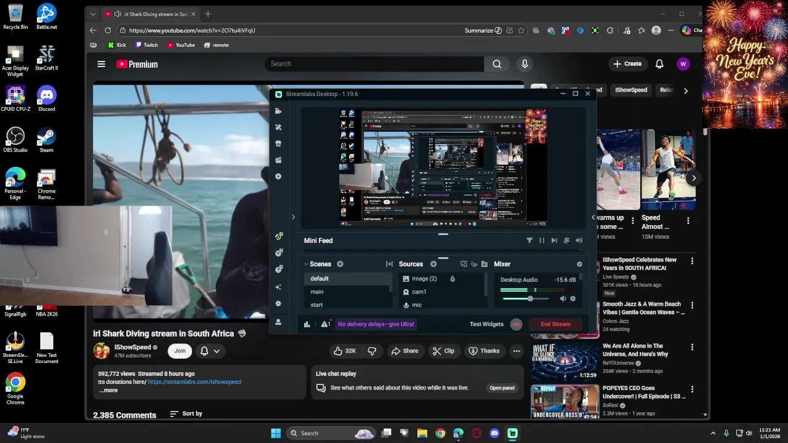Viewport: 788px width, 443px height.
Task: Filter Mini Feed events with funnel icon
Action: click(x=529, y=241)
